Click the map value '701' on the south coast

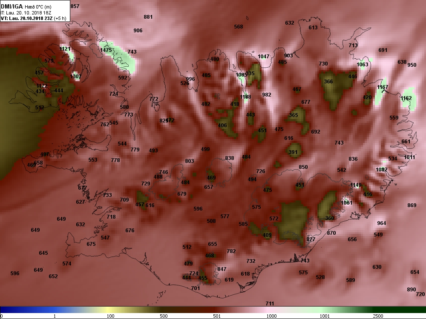click(196, 288)
